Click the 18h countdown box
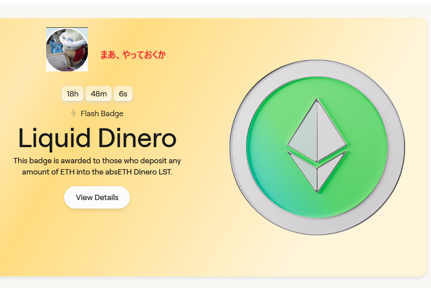 coord(73,94)
